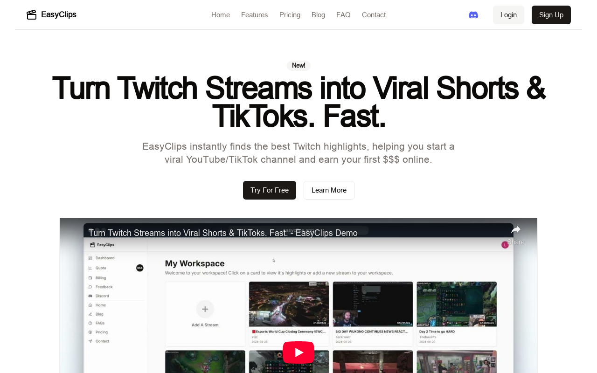Screen dimensions: 597x373
Task: Click the EasyClips clapperboard logo icon
Action: tap(32, 15)
